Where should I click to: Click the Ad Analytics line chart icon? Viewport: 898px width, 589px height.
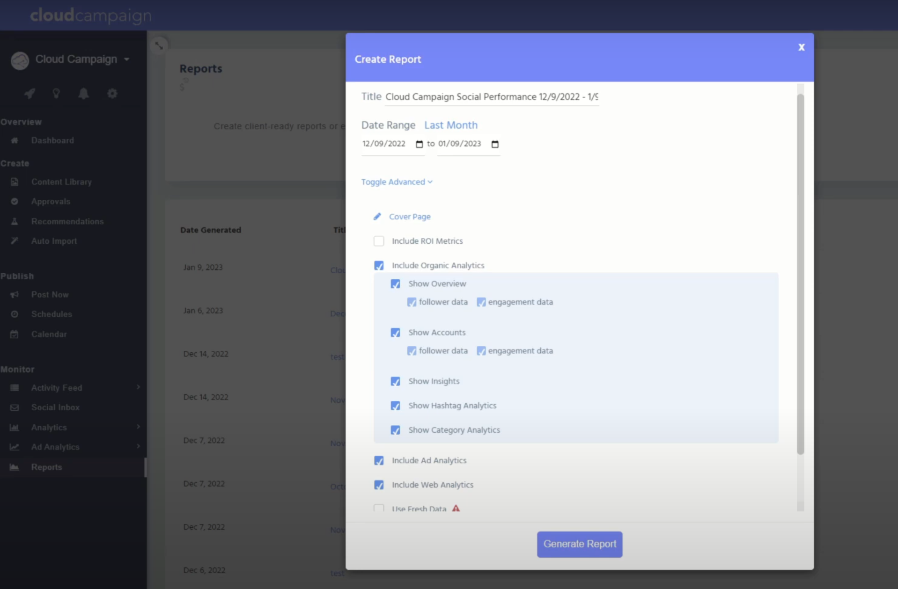[x=15, y=447]
